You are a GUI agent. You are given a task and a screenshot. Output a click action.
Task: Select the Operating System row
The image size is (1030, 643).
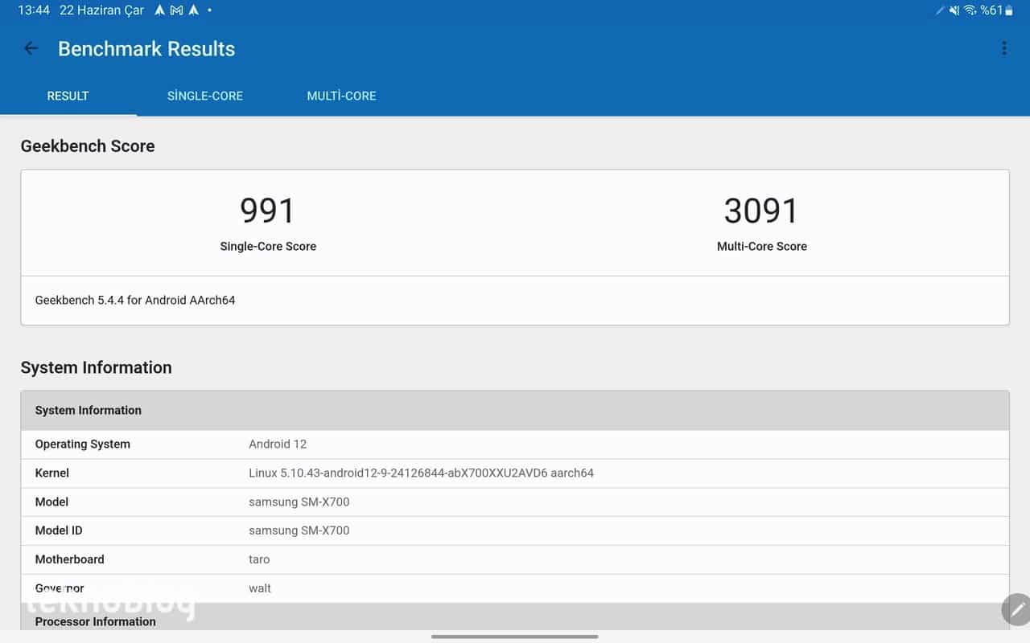pyautogui.click(x=515, y=444)
